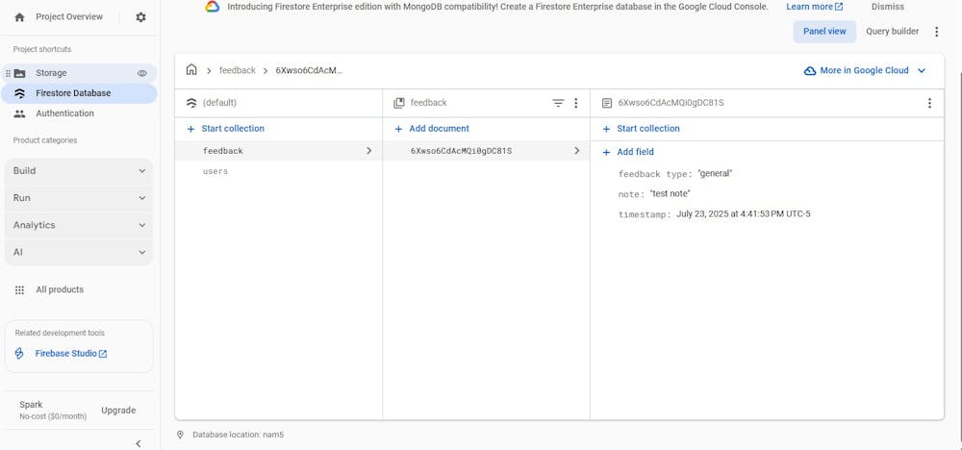Expand the Analytics category

(x=79, y=225)
